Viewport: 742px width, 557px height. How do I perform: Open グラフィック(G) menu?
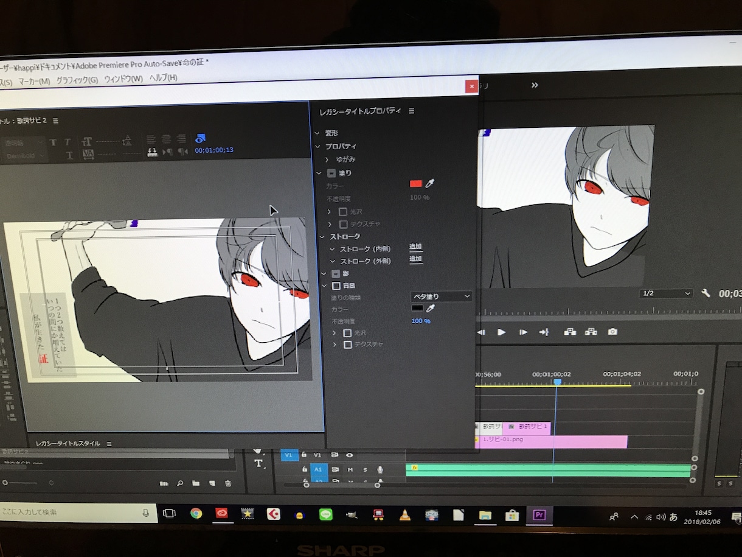pos(77,80)
